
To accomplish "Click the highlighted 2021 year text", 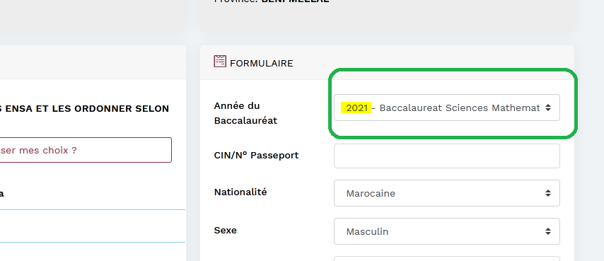I will pos(356,108).
